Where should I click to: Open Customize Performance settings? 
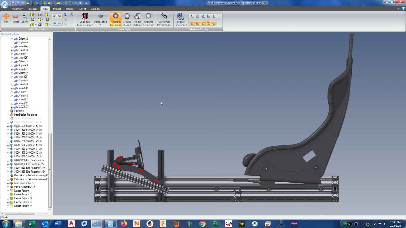click(x=164, y=20)
